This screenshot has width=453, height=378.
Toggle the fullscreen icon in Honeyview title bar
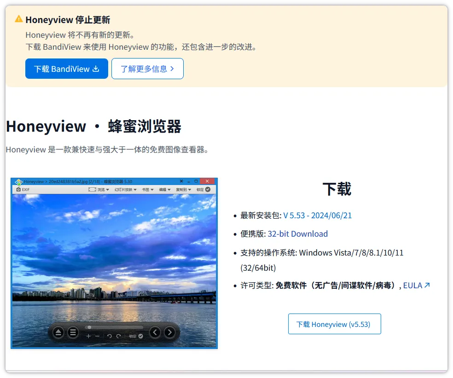point(181,181)
